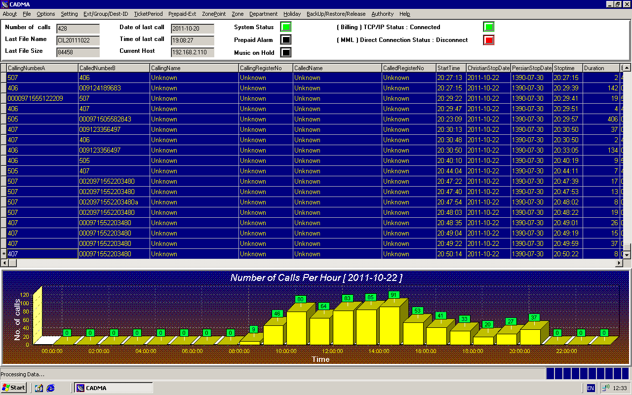Click the chart title Number of Calls Per Hour
This screenshot has width=632, height=395.
316,277
